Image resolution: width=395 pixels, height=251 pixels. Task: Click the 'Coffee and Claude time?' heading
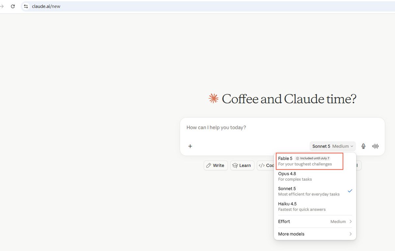(289, 99)
